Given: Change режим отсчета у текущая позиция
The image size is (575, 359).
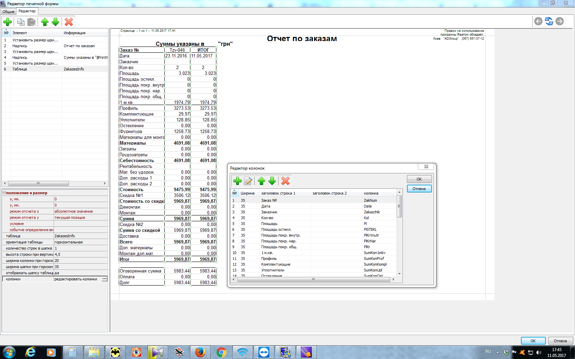Looking at the screenshot, I should click(81, 217).
